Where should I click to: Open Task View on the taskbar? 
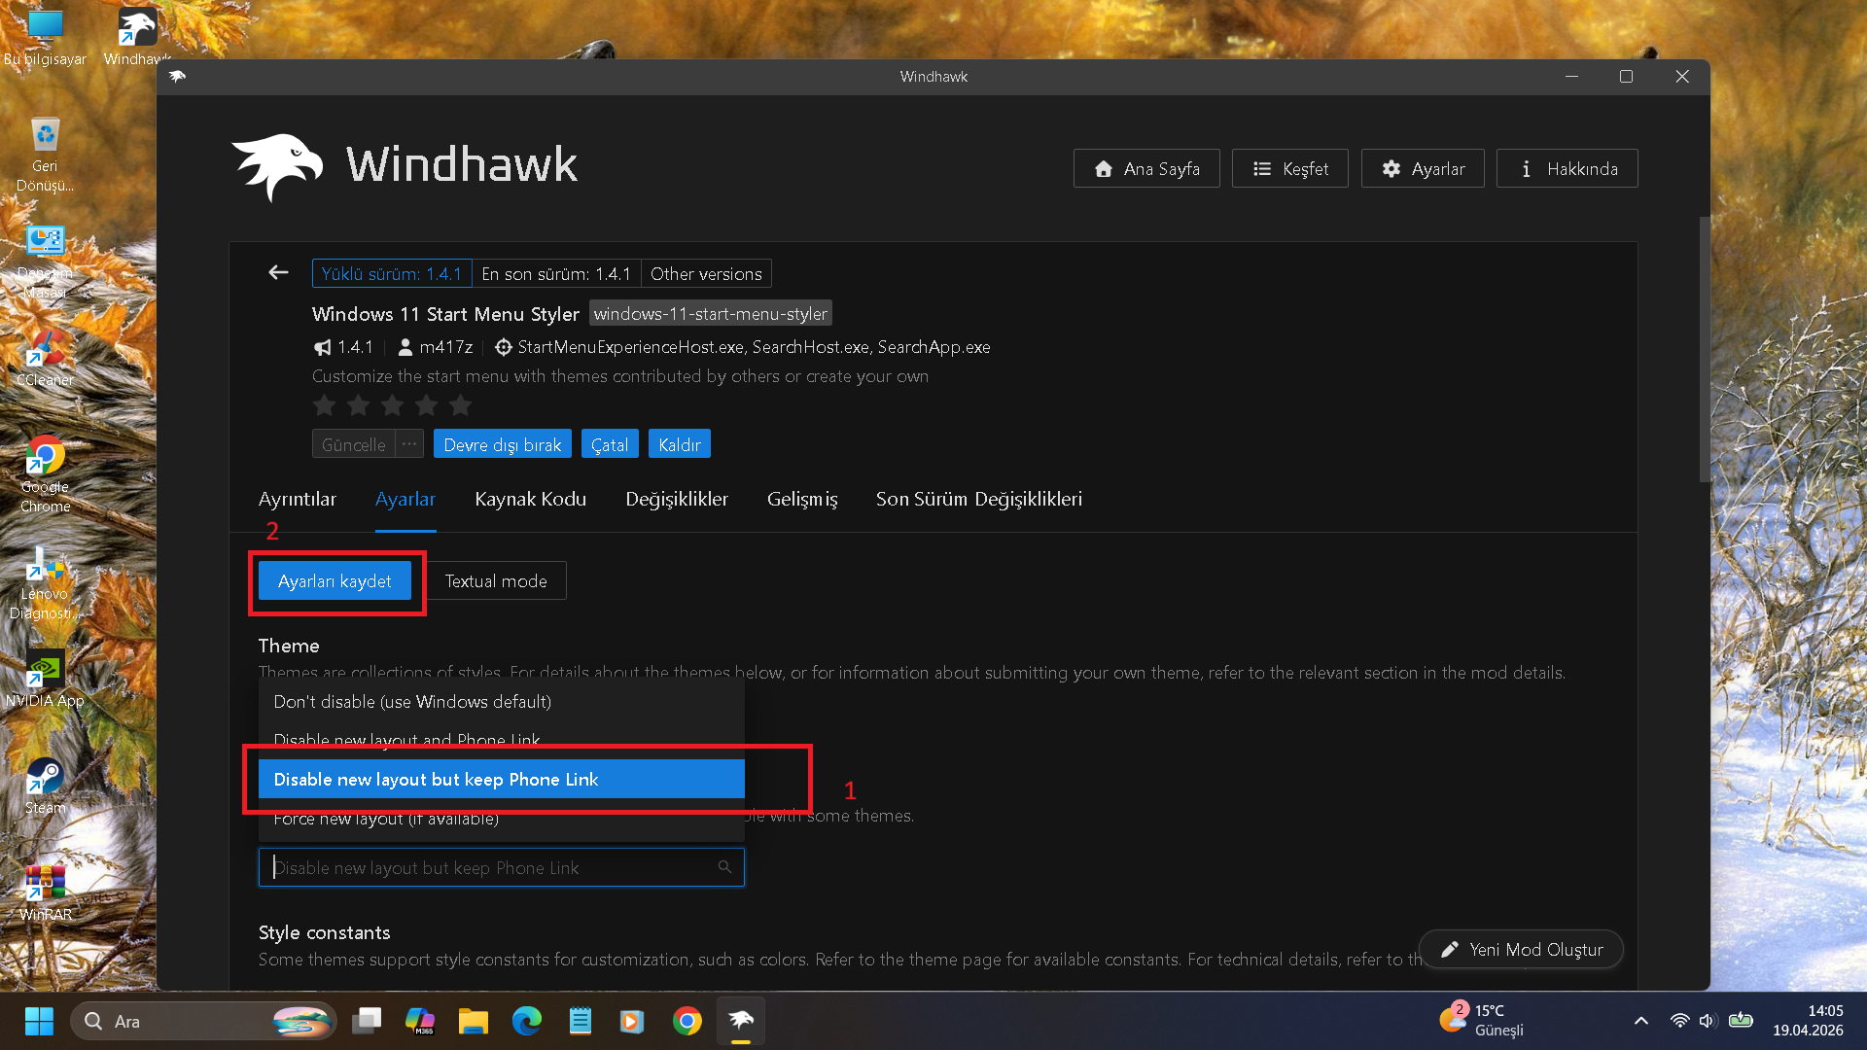[x=367, y=1021]
